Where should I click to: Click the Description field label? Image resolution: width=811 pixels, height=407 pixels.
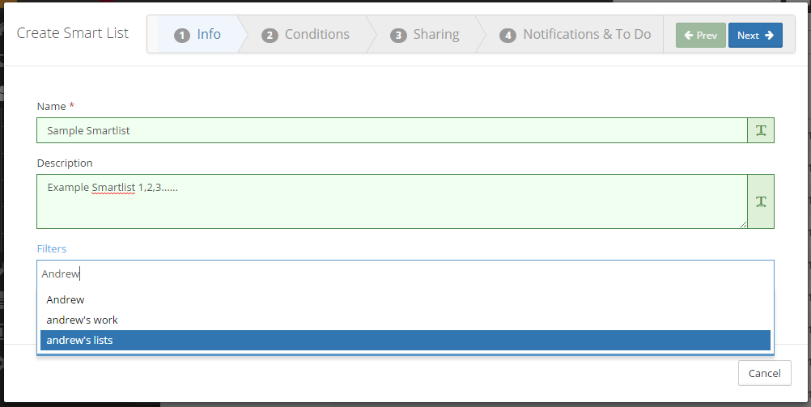65,163
